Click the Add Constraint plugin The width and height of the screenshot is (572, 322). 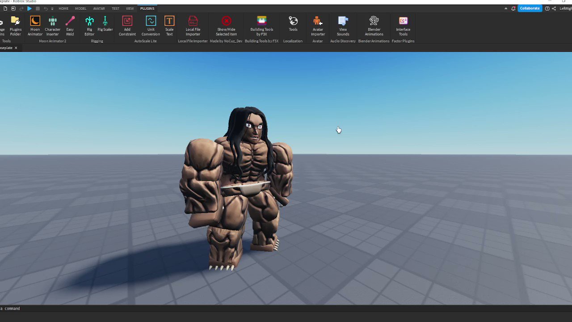[127, 26]
